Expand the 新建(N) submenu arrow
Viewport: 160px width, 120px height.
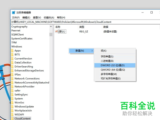(92, 51)
